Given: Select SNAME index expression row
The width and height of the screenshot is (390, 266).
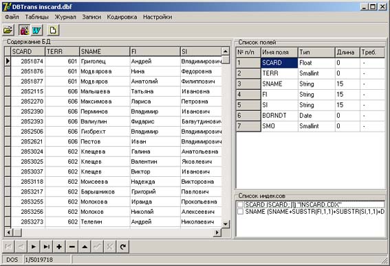Looking at the screenshot, I should click(x=314, y=212).
